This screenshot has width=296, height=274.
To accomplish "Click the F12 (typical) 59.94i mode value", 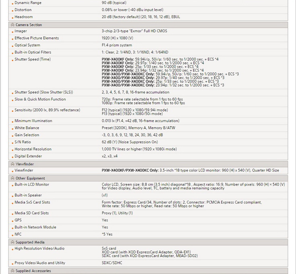I will [135, 110].
